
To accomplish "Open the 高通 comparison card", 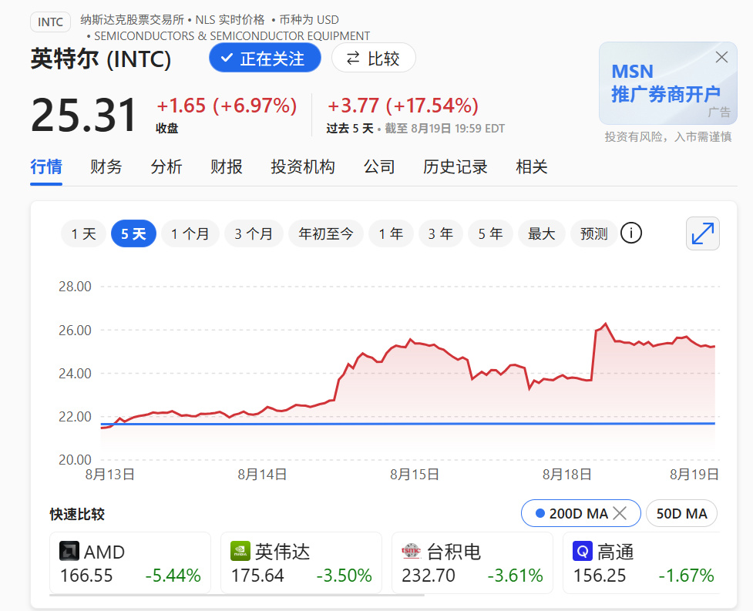I will (x=641, y=562).
